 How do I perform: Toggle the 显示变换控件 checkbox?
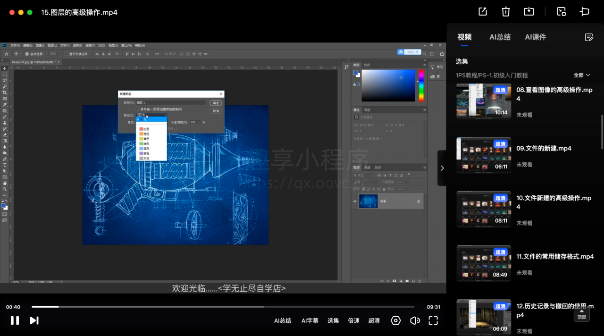[x=66, y=54]
